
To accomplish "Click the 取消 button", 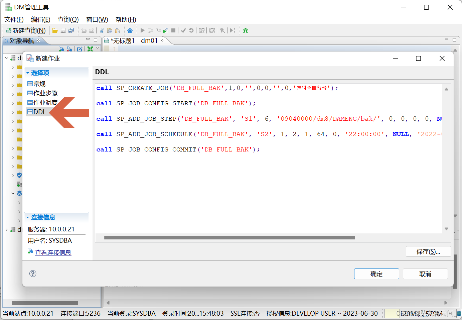I will (x=425, y=274).
